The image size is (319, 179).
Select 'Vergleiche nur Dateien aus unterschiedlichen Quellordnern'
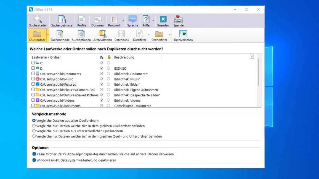point(34,131)
